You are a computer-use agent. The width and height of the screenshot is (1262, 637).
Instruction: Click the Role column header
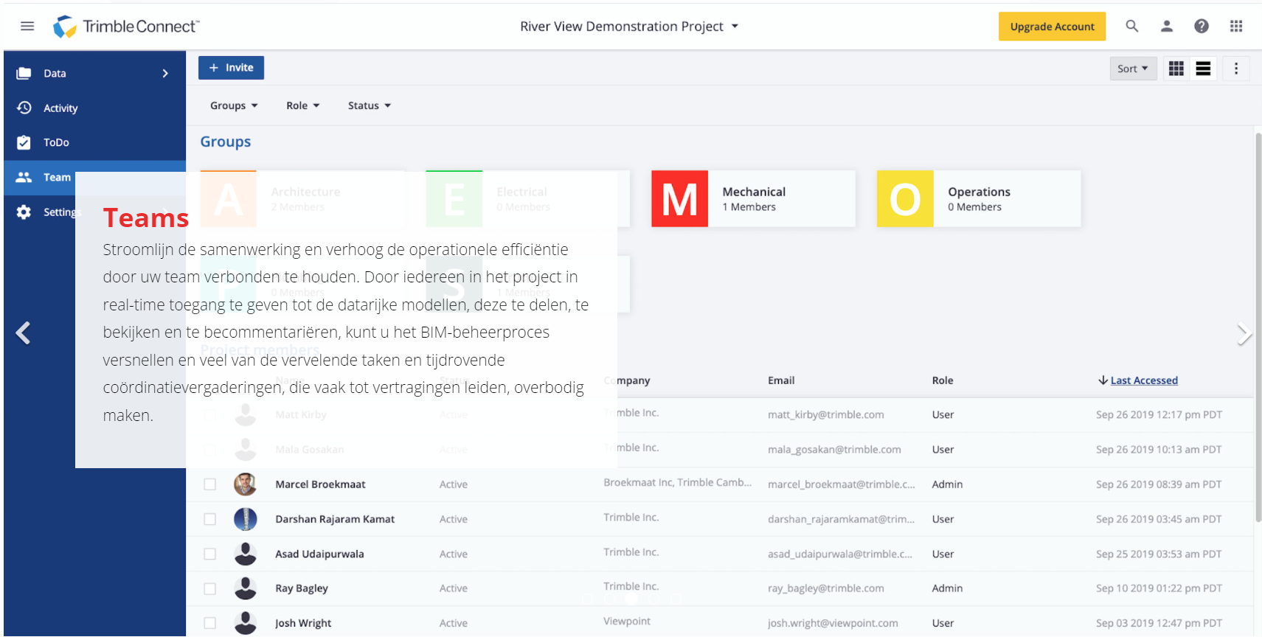pos(943,380)
